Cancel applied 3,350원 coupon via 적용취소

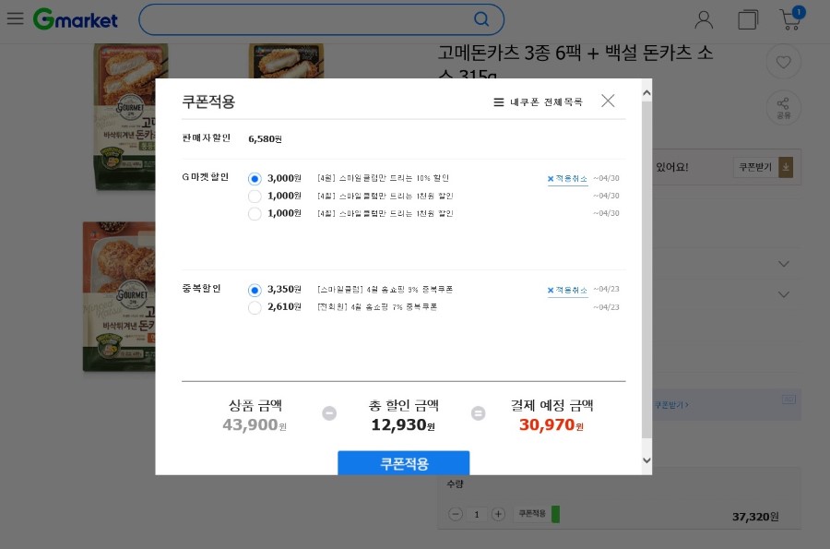567,290
